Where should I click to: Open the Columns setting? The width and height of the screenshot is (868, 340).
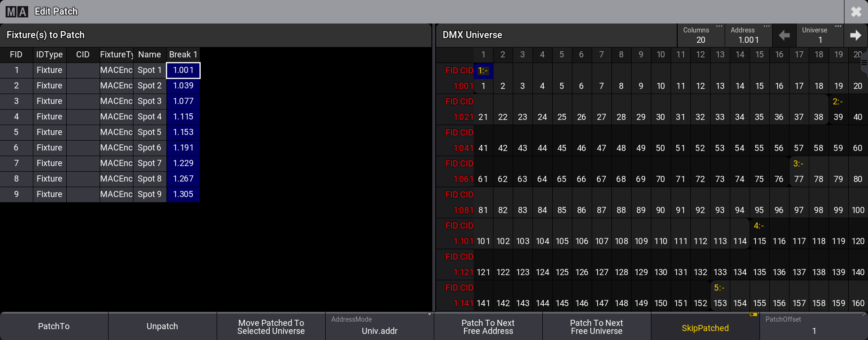coord(700,35)
